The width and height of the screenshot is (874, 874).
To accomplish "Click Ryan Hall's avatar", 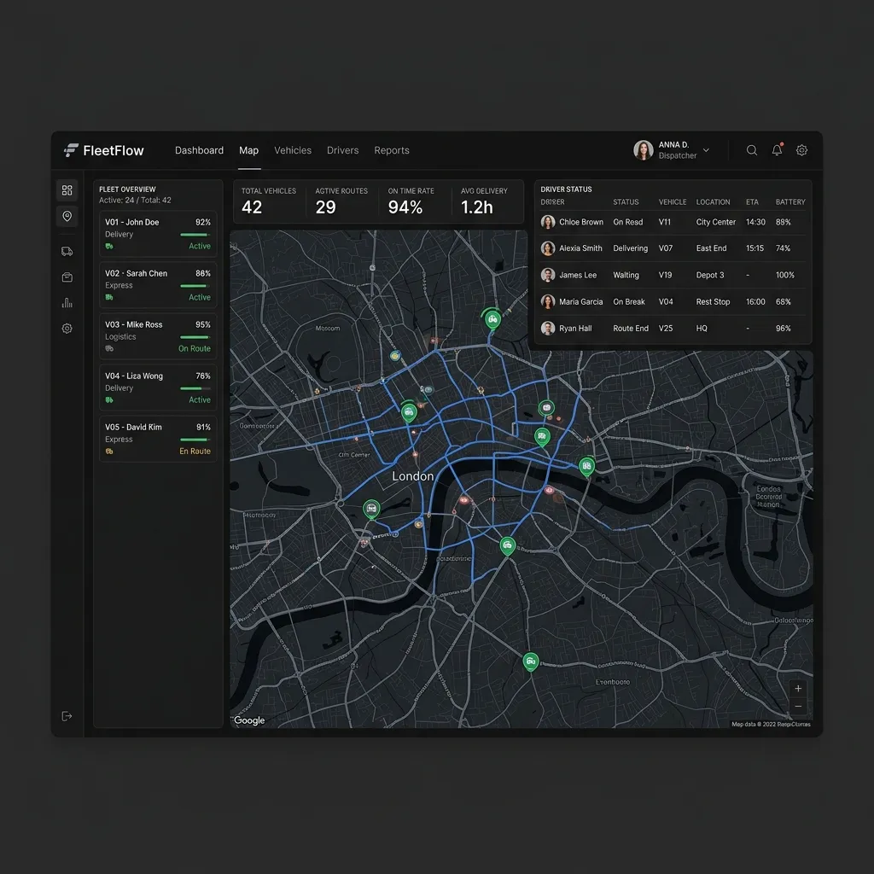I will 548,329.
